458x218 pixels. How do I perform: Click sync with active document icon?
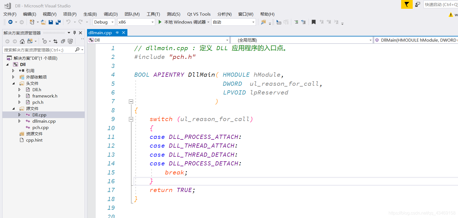[55, 41]
